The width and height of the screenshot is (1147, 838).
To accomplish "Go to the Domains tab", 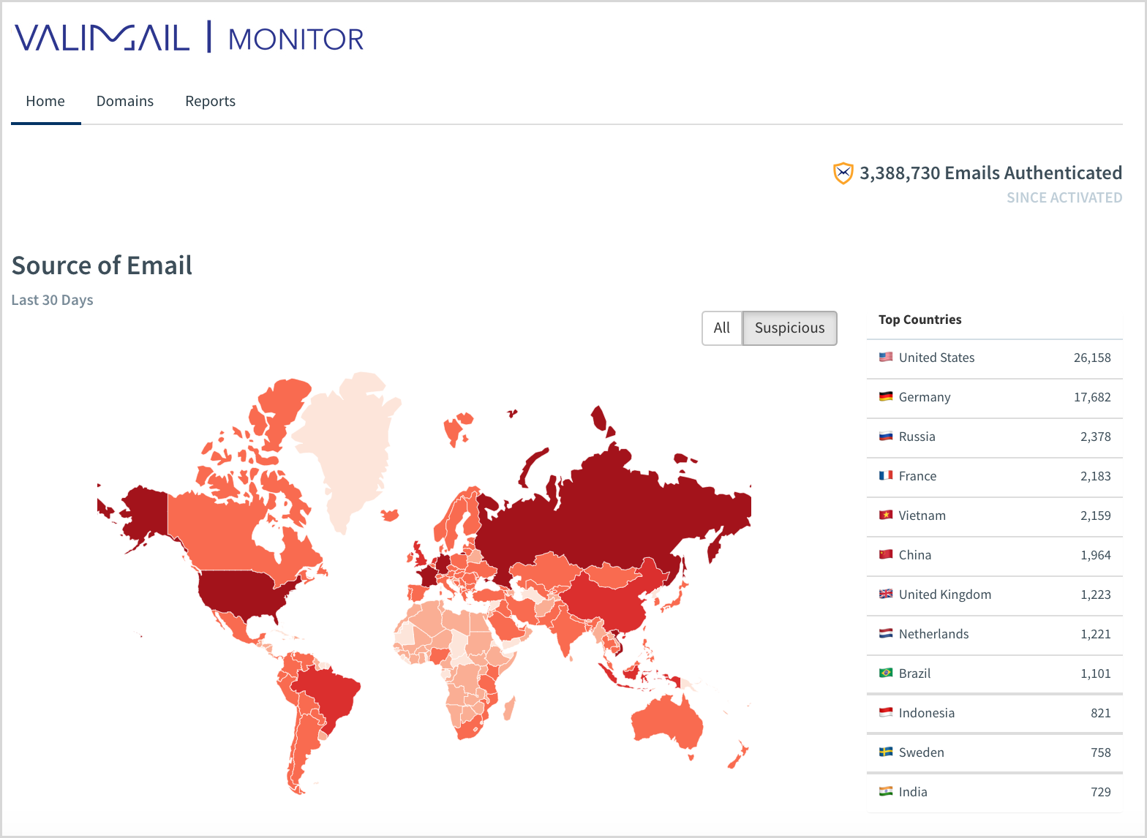I will point(125,102).
